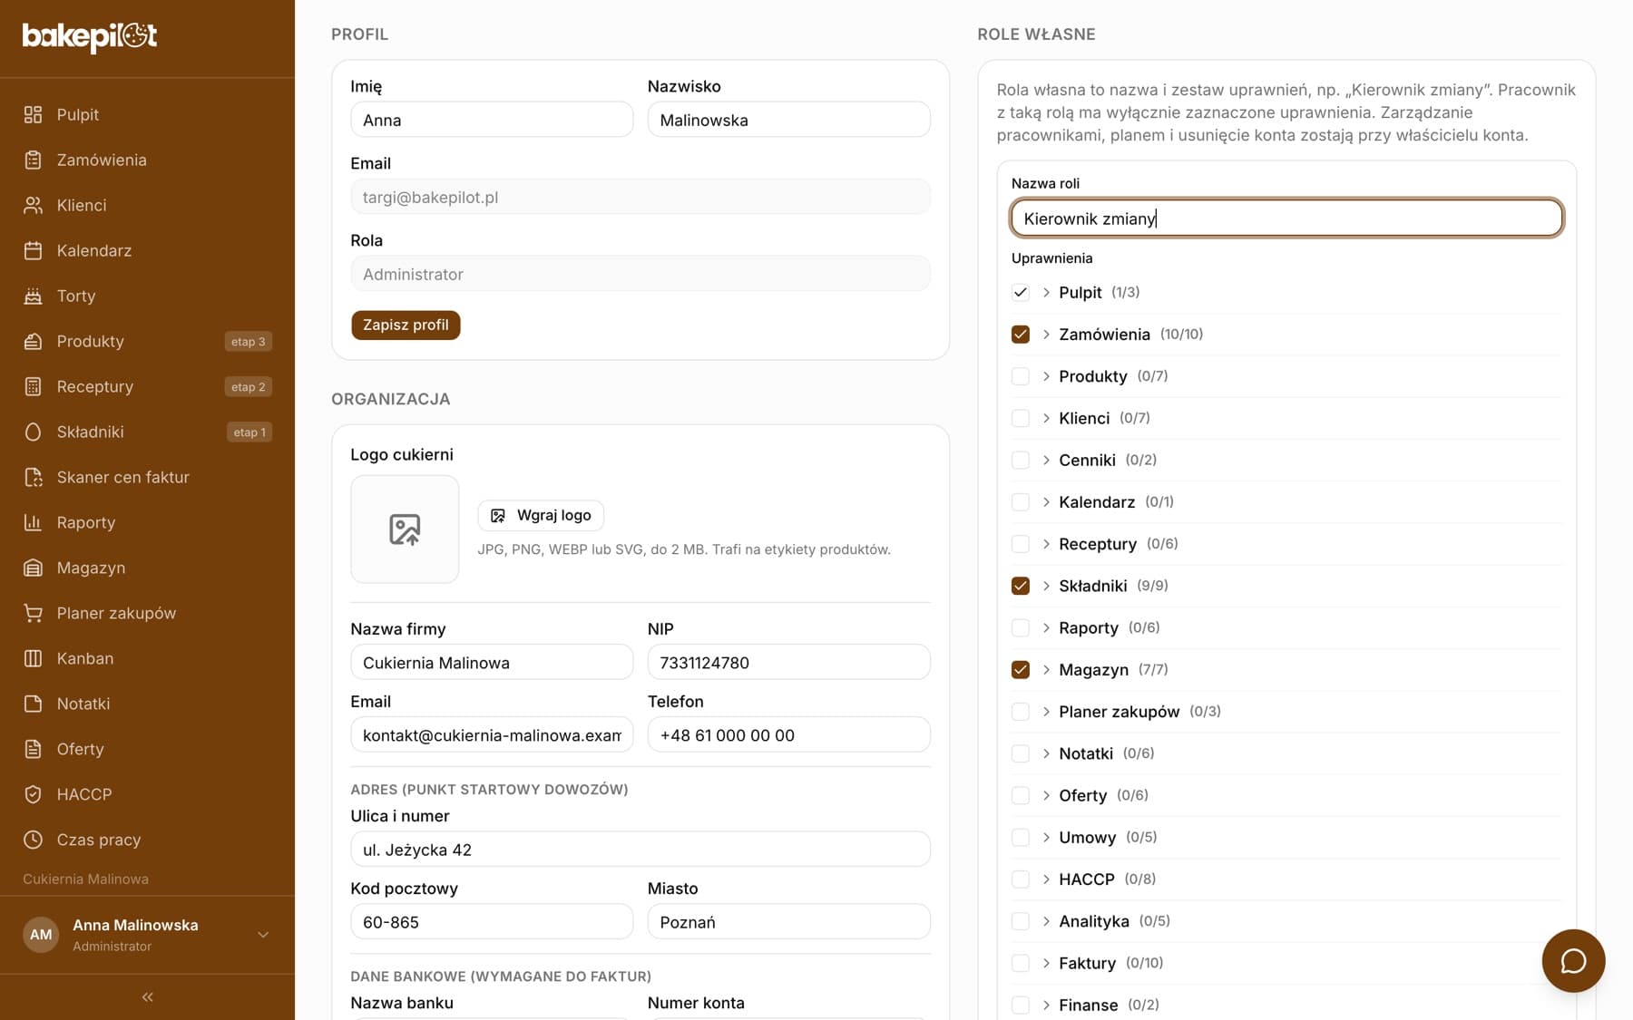Image resolution: width=1633 pixels, height=1020 pixels.
Task: Click the NIP input field
Action: [x=788, y=663]
